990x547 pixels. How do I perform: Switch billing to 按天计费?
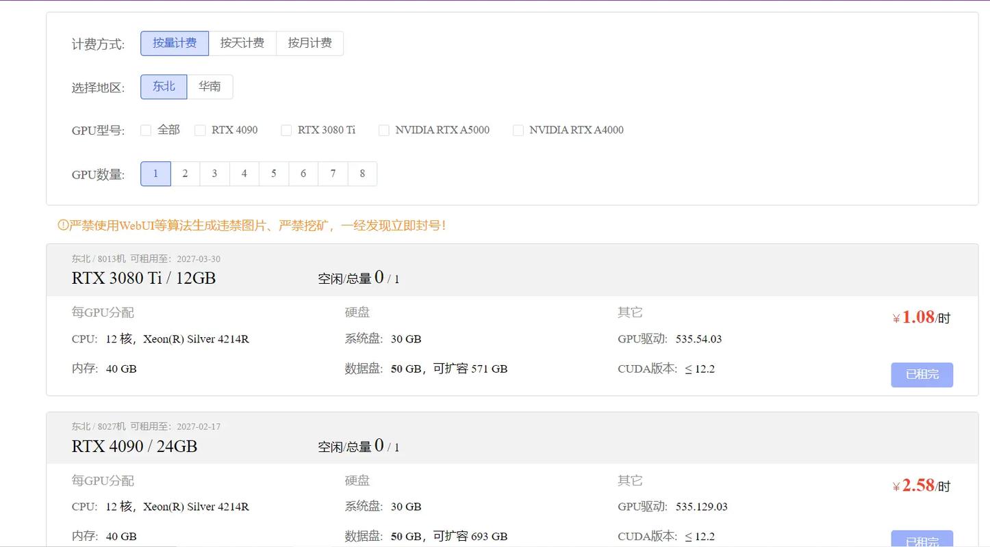click(x=242, y=43)
